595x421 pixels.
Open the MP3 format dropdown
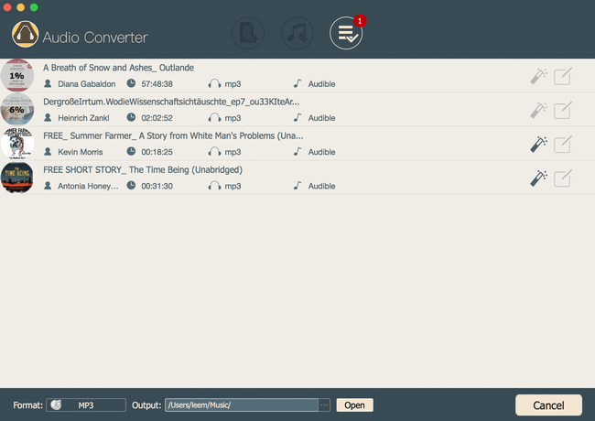86,405
